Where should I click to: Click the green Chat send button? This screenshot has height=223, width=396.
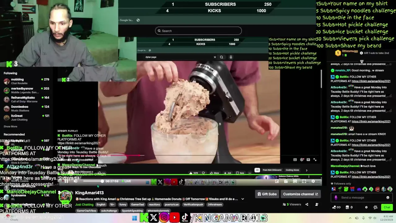(387, 207)
